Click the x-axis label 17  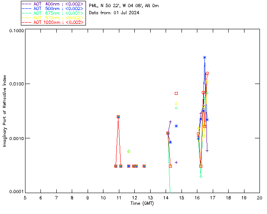click(213, 198)
